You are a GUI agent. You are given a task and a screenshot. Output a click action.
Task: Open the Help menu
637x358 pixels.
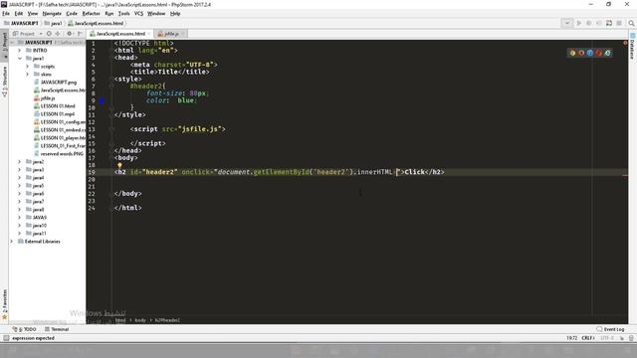pyautogui.click(x=175, y=13)
